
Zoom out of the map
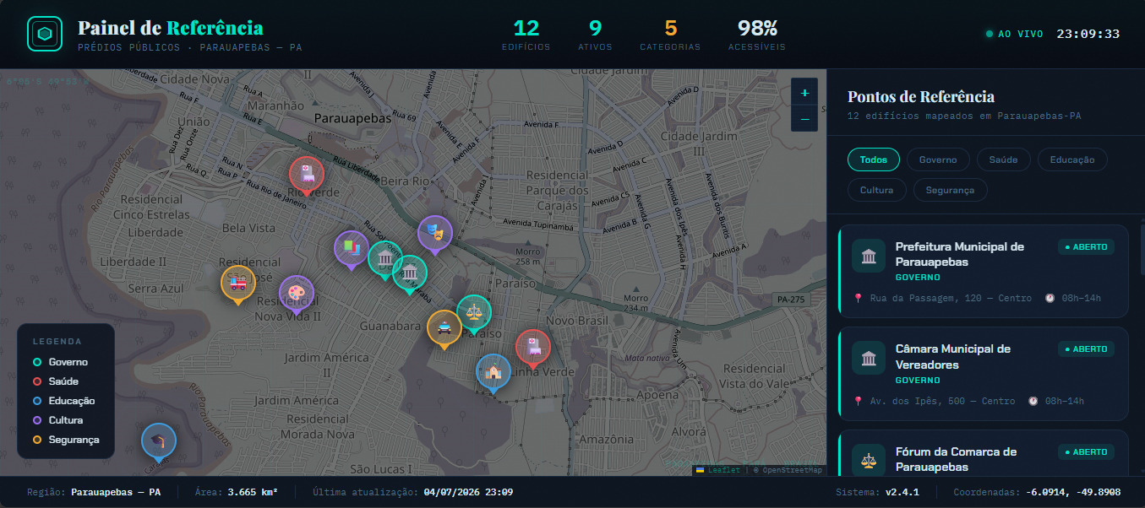(804, 119)
